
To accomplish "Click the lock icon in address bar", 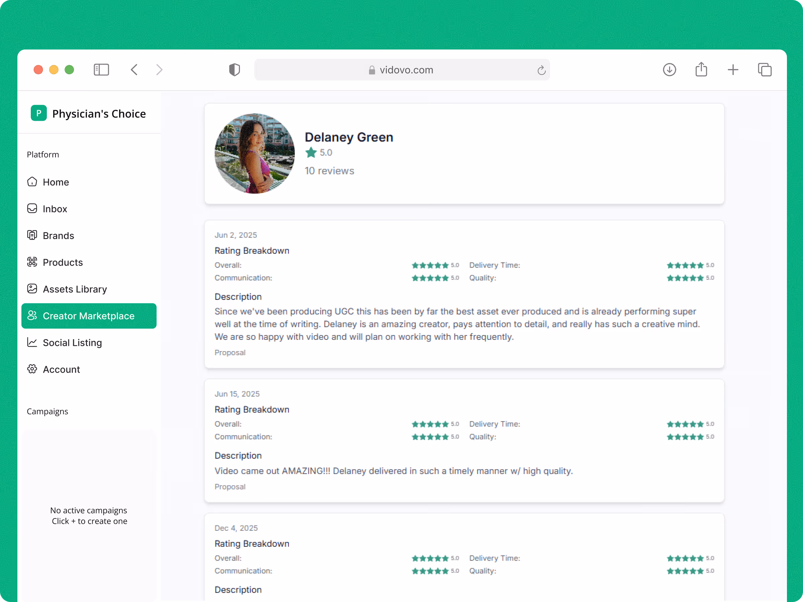I will coord(372,70).
